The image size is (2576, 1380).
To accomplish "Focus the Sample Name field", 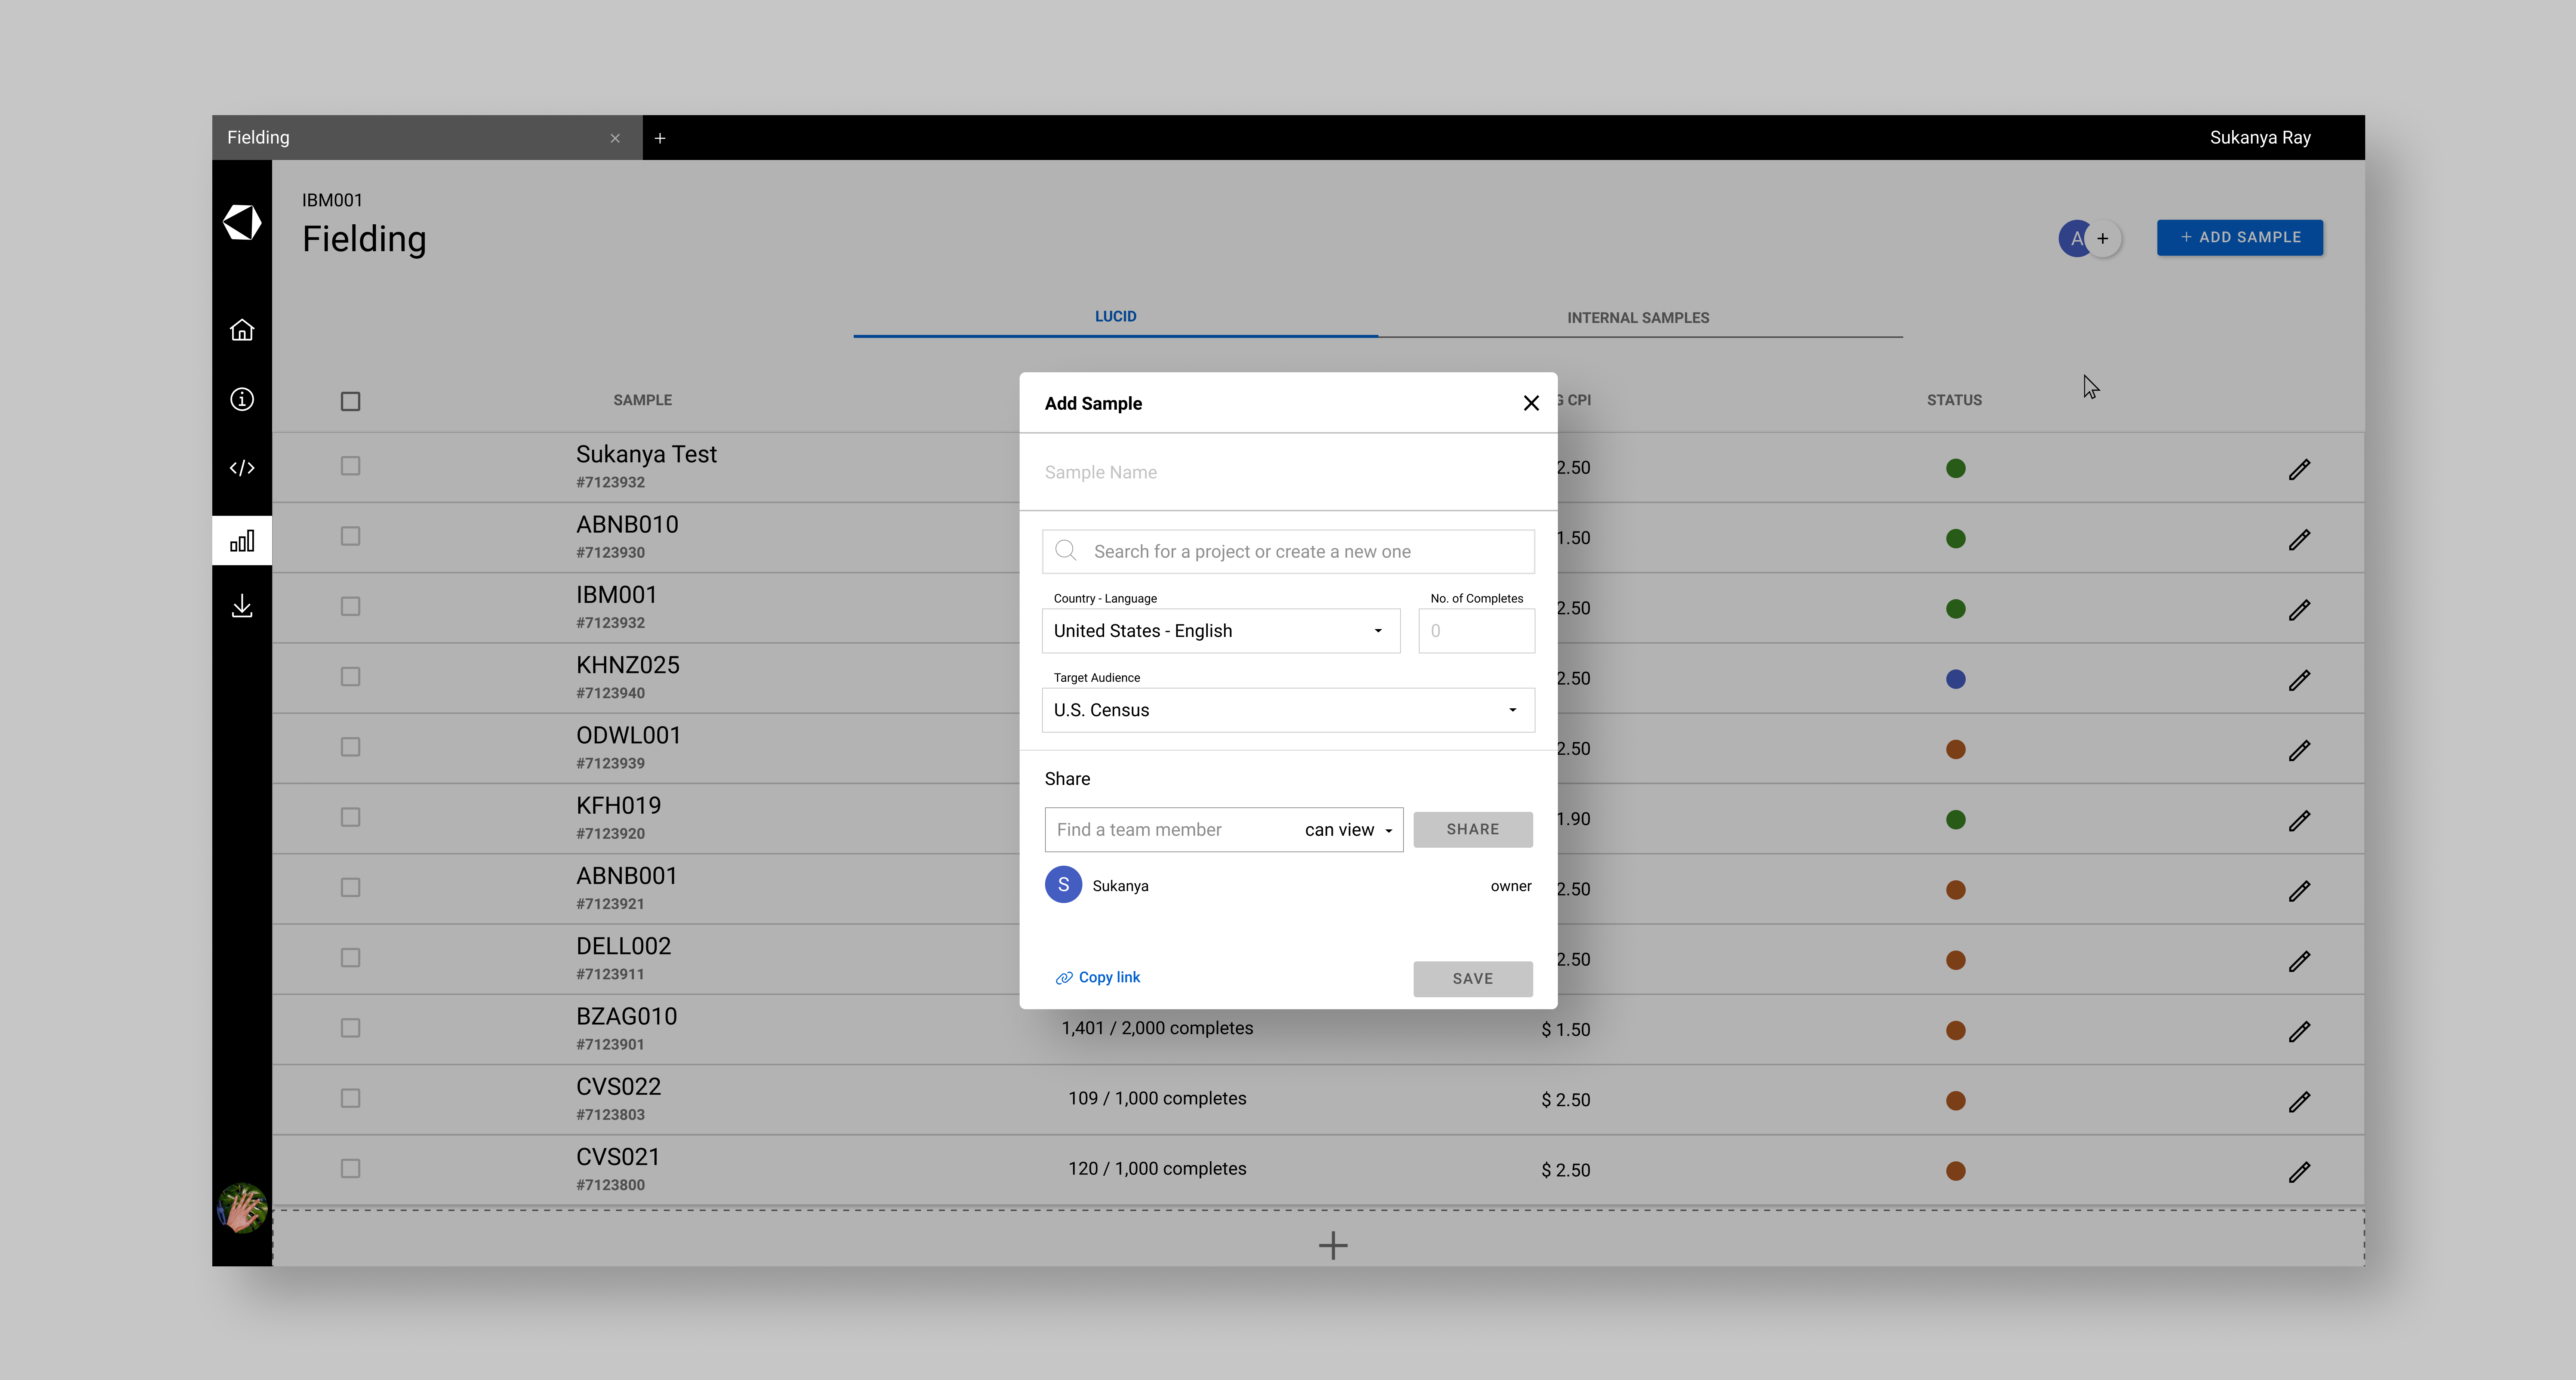I will 1288,472.
